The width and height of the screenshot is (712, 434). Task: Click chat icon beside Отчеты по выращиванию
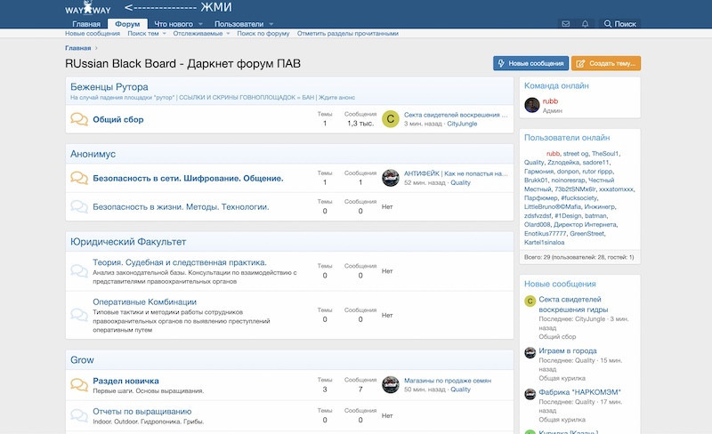coord(79,415)
